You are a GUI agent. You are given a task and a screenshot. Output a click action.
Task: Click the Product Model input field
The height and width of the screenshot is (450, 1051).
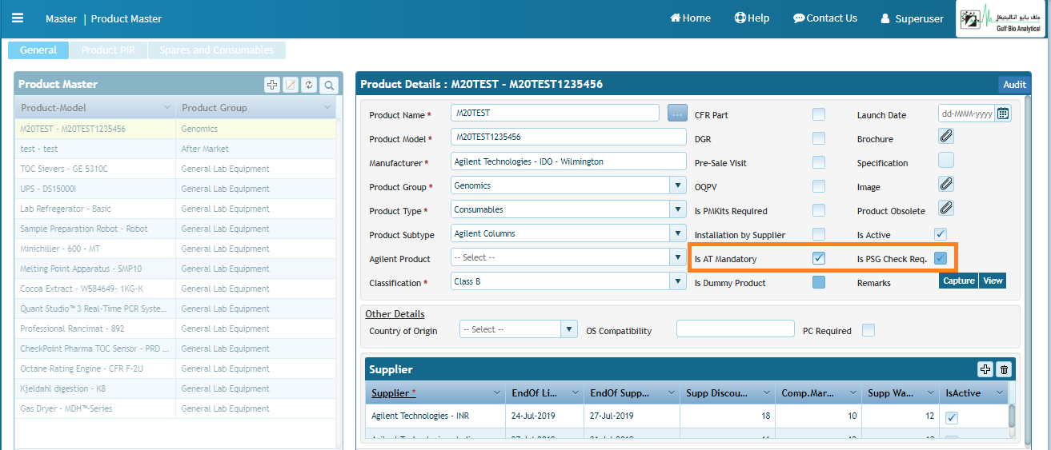[x=568, y=137]
